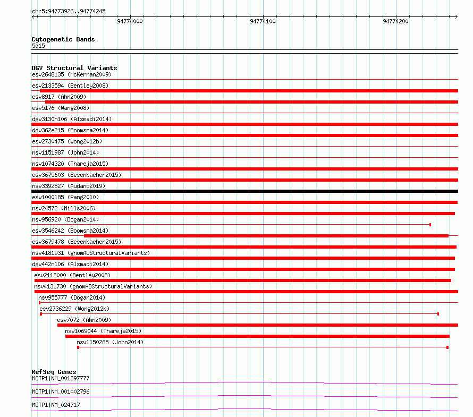Image resolution: width=473 pixels, height=417 pixels.
Task: Click variant nsv956920 (Dogan2014)
Action: tap(65, 219)
